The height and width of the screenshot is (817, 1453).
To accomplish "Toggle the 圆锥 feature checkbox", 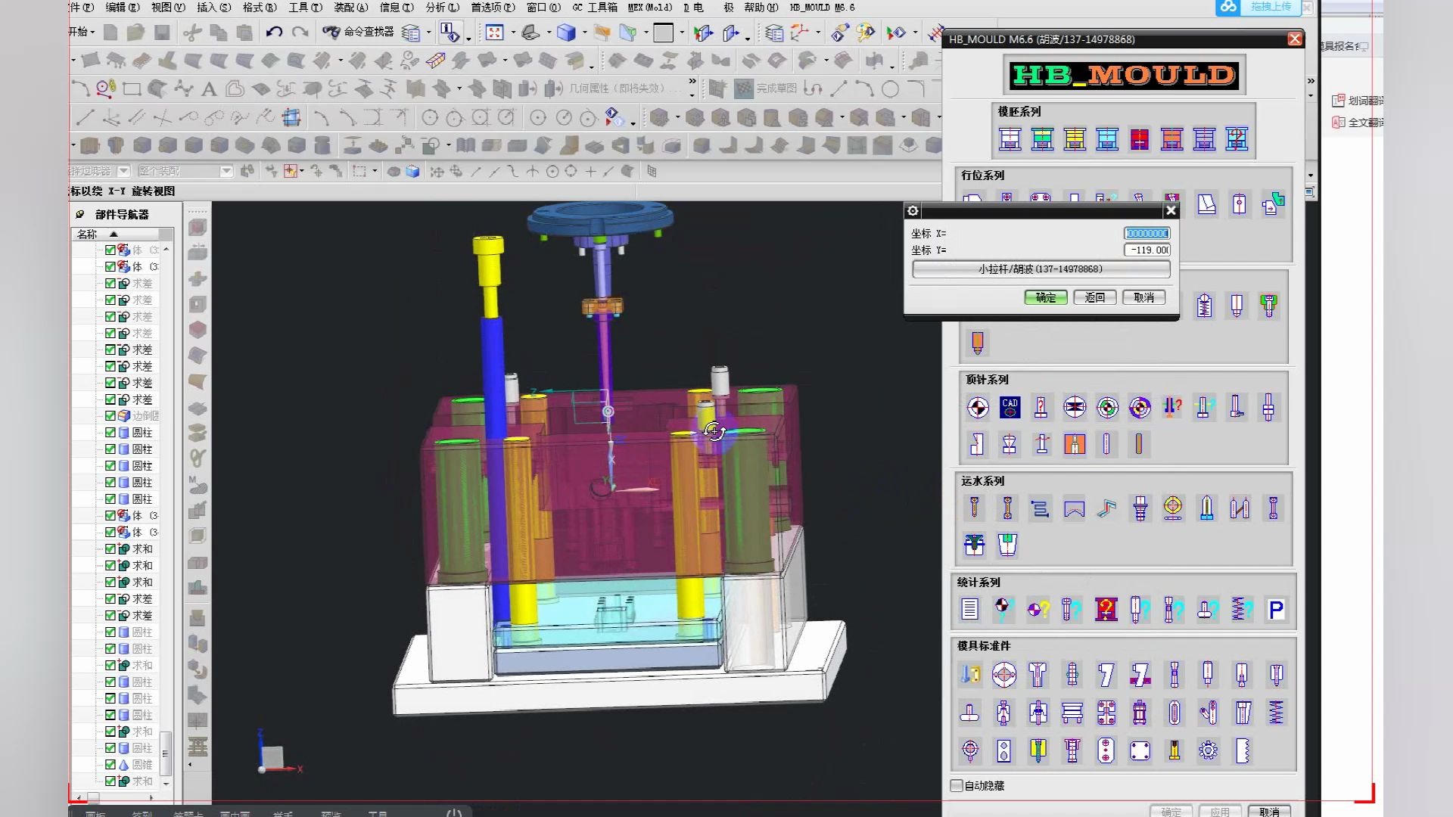I will coord(110,765).
